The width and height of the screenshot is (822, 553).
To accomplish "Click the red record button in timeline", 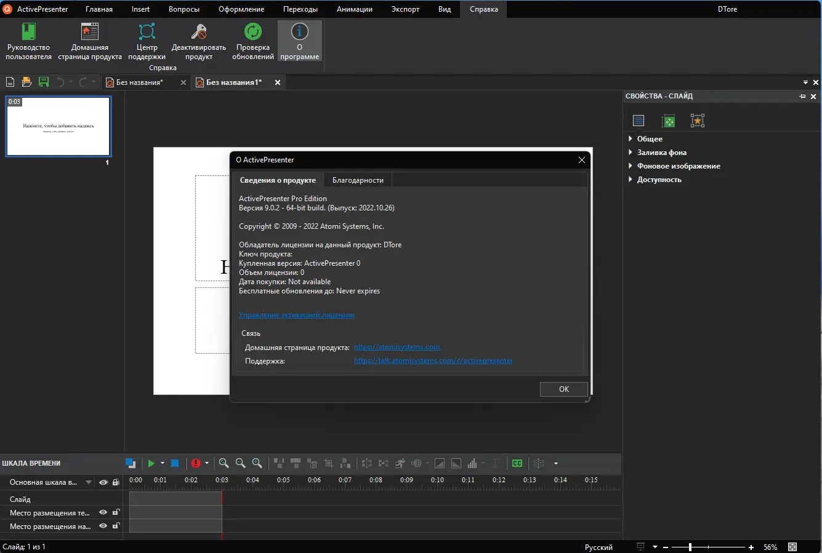I will pyautogui.click(x=196, y=463).
